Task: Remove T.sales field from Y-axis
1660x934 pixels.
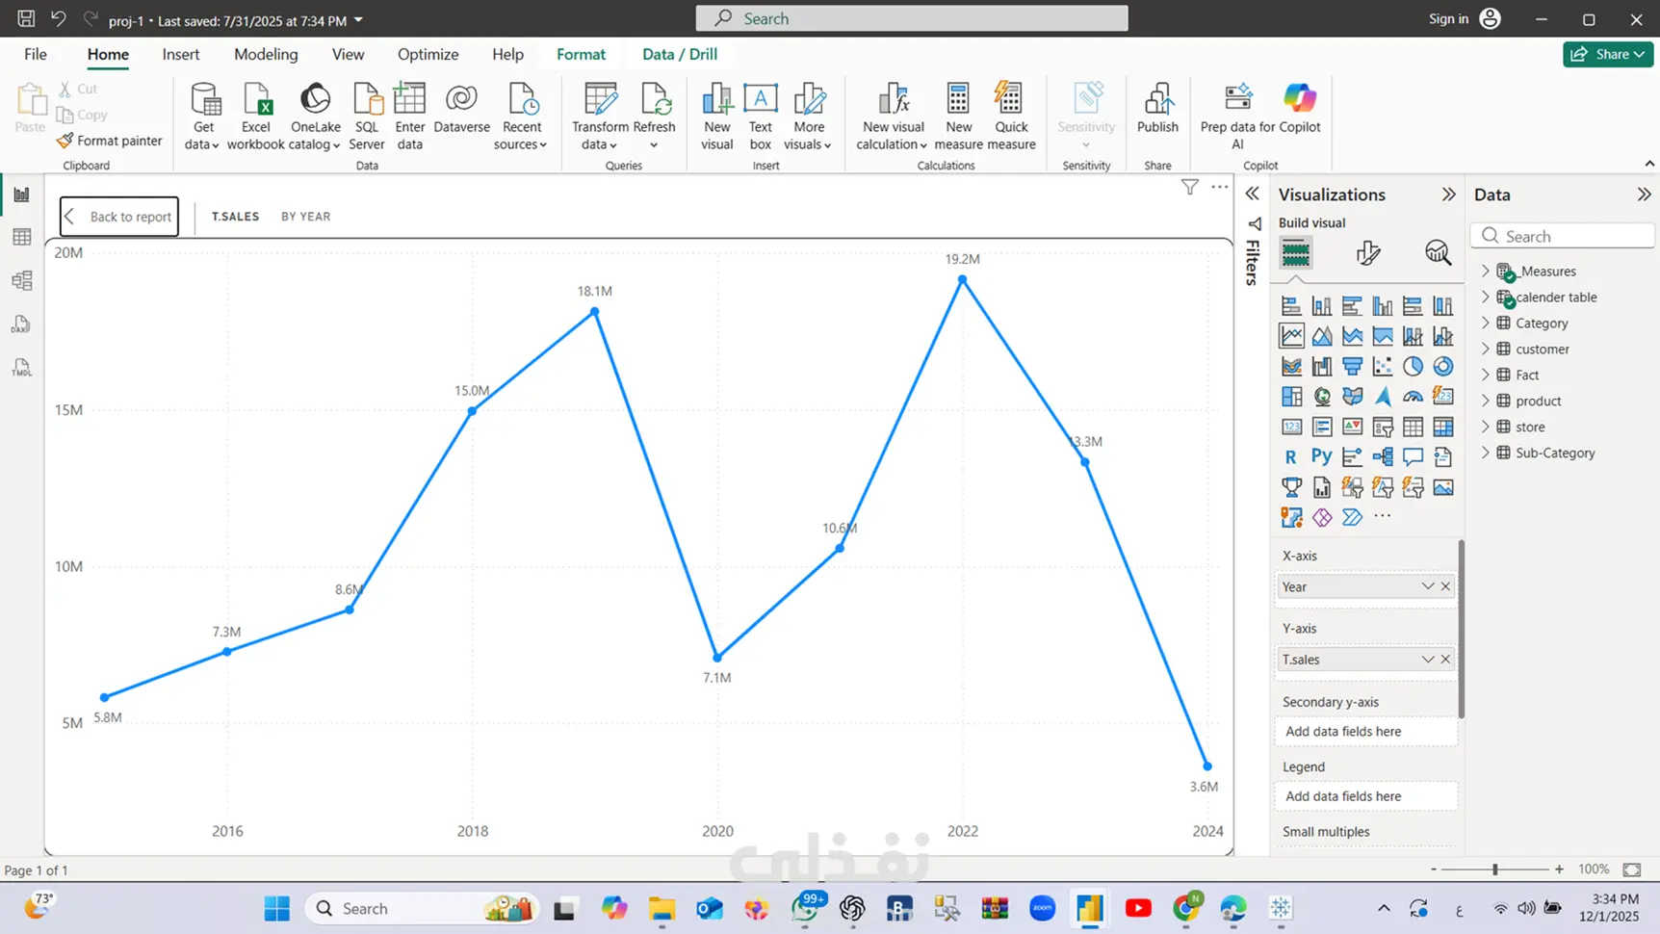Action: 1445,660
